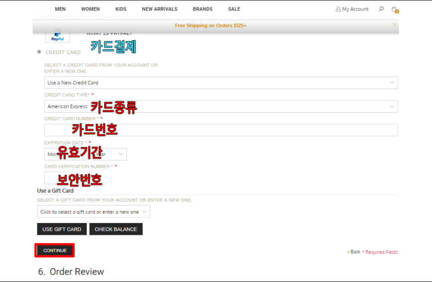Open the Credit Card Type dropdown
This screenshot has height=282, width=432.
pos(221,106)
